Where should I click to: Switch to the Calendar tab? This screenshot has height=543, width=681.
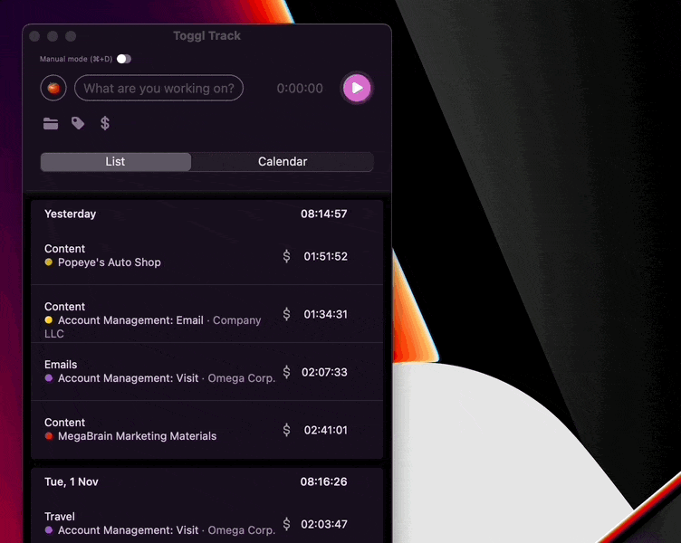point(283,162)
